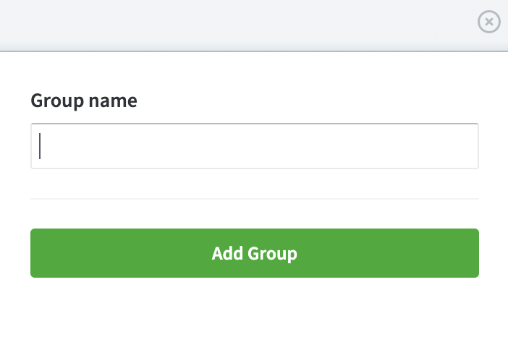Click the divider line above Add Group
Viewport: 508px width, 337px height.
click(255, 199)
